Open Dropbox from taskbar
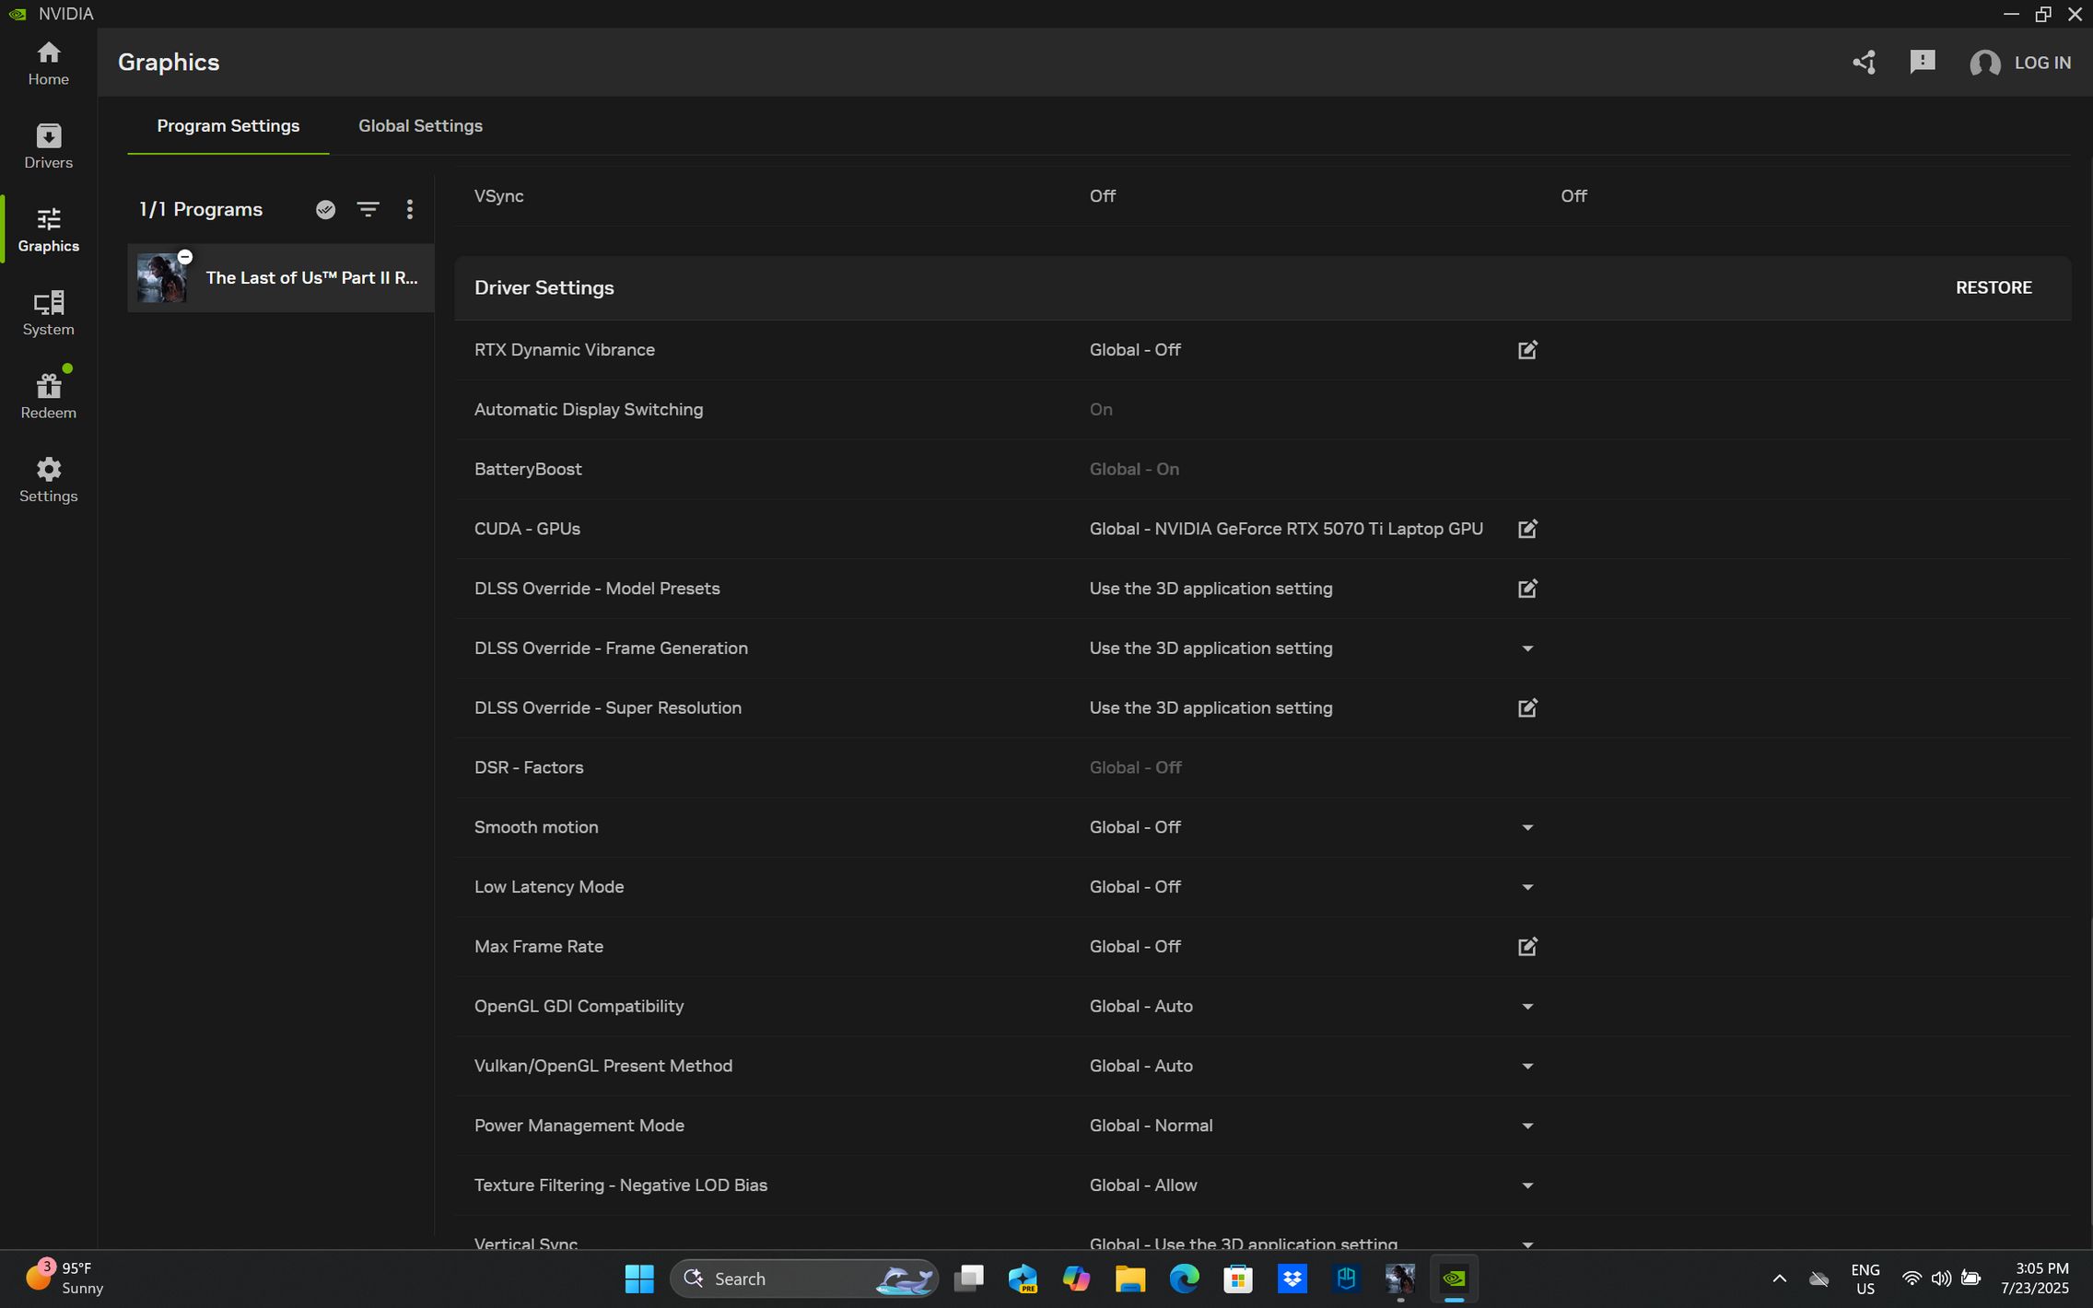This screenshot has width=2093, height=1308. click(x=1292, y=1279)
